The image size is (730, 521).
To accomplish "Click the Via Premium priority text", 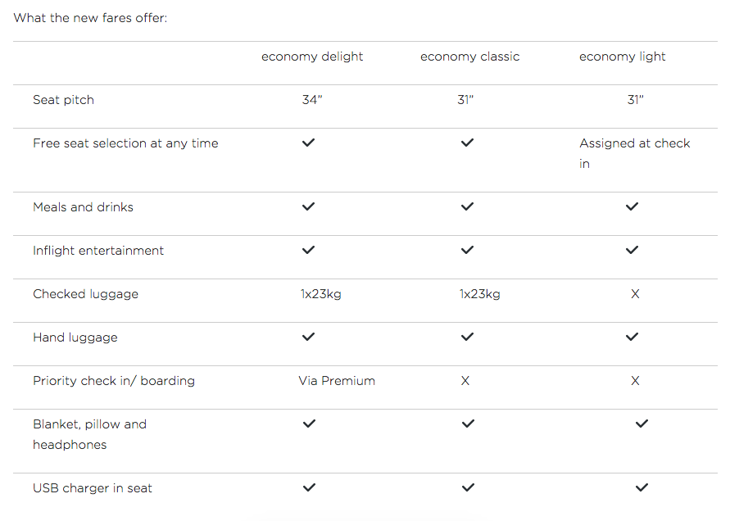I will [x=337, y=380].
